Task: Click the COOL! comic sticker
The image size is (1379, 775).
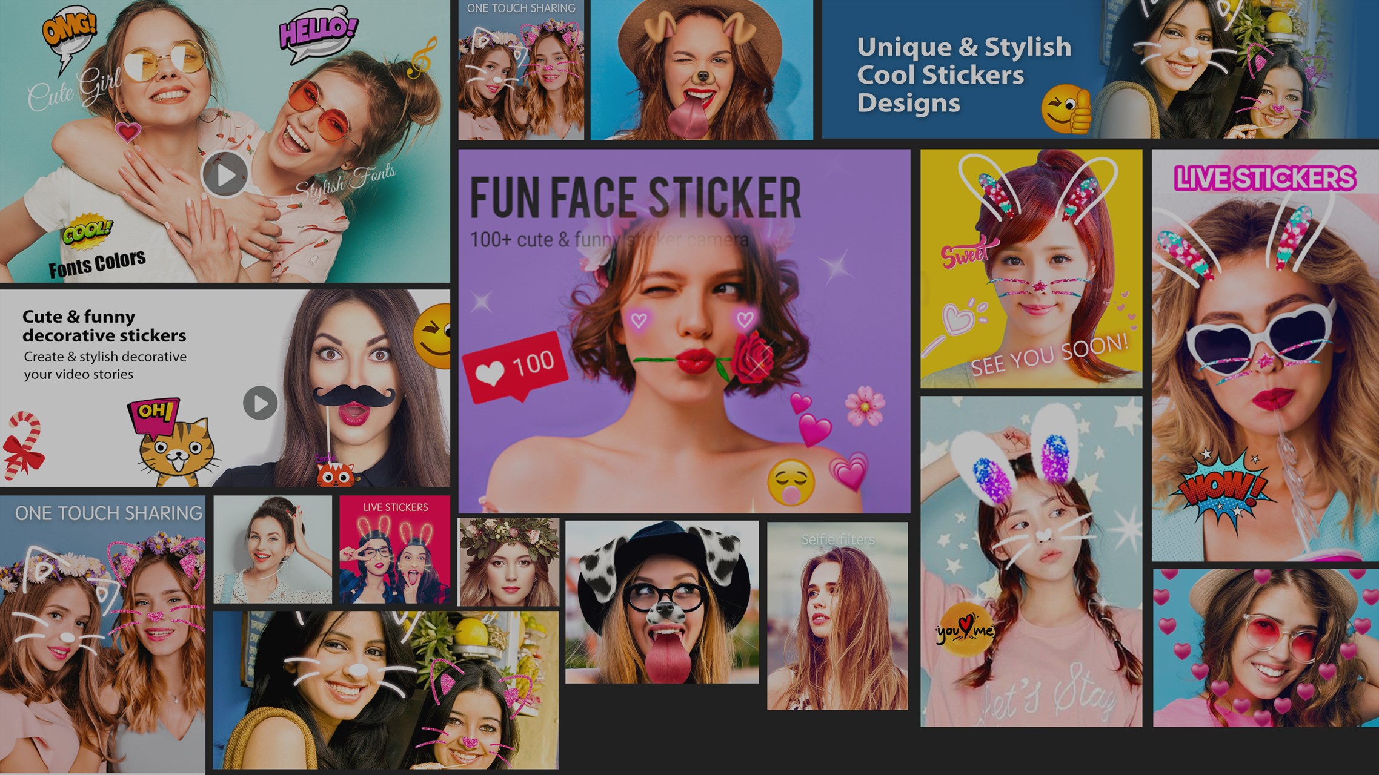Action: [x=88, y=231]
